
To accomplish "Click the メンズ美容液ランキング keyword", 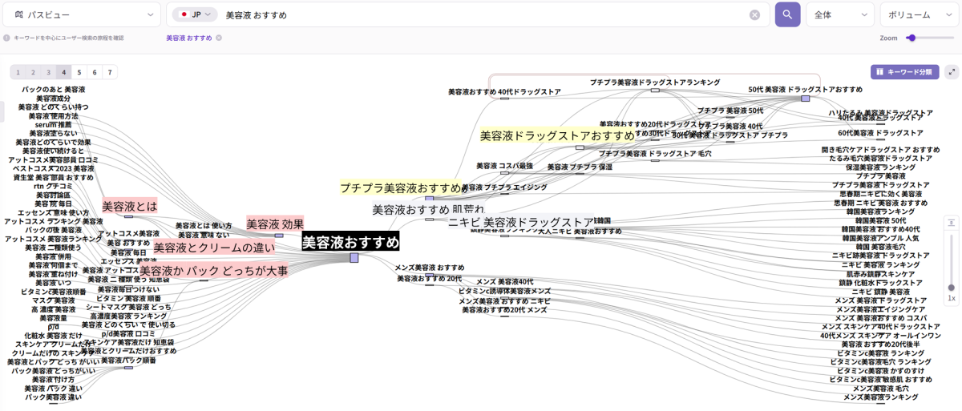I will [880, 397].
